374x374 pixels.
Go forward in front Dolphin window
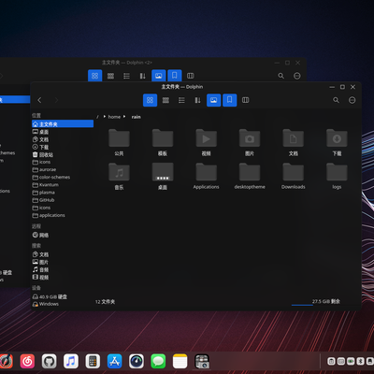[x=56, y=100]
